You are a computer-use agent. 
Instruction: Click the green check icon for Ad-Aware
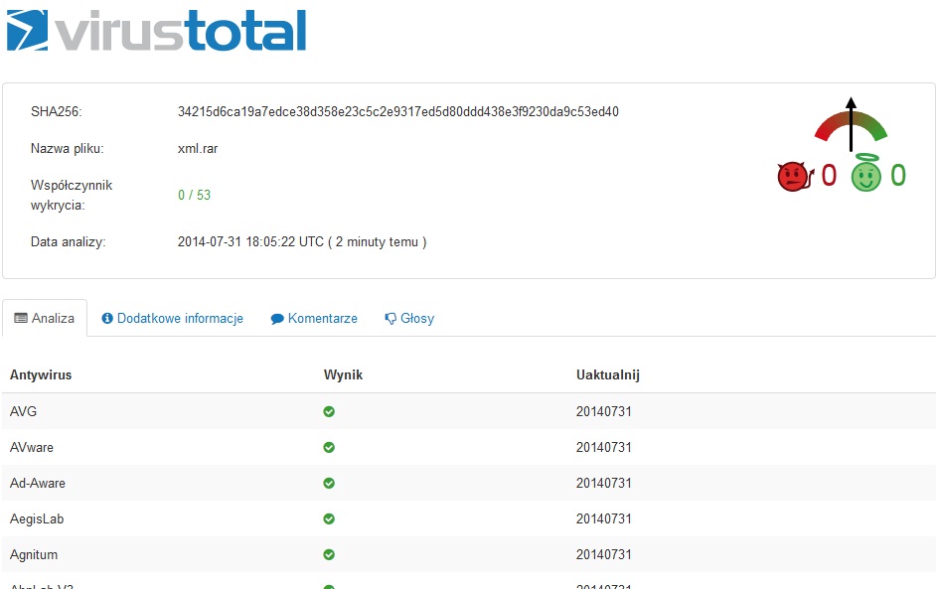[329, 484]
